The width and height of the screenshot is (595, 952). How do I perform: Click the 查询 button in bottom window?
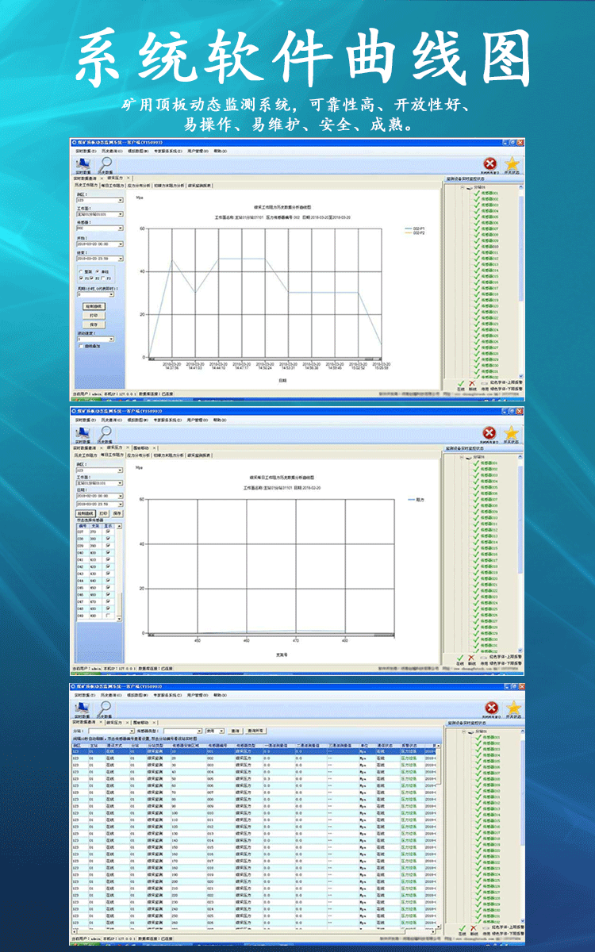pos(236,731)
